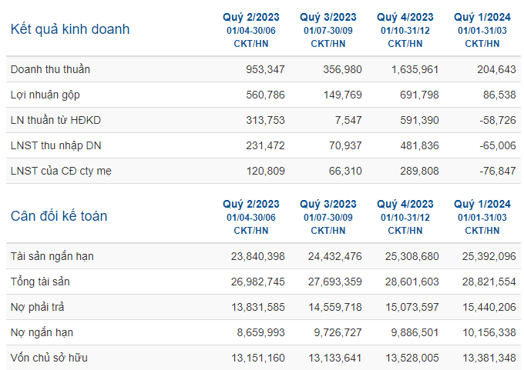Select Quý 1/2024 column header in income table
This screenshot has height=370, width=524.
click(x=482, y=17)
